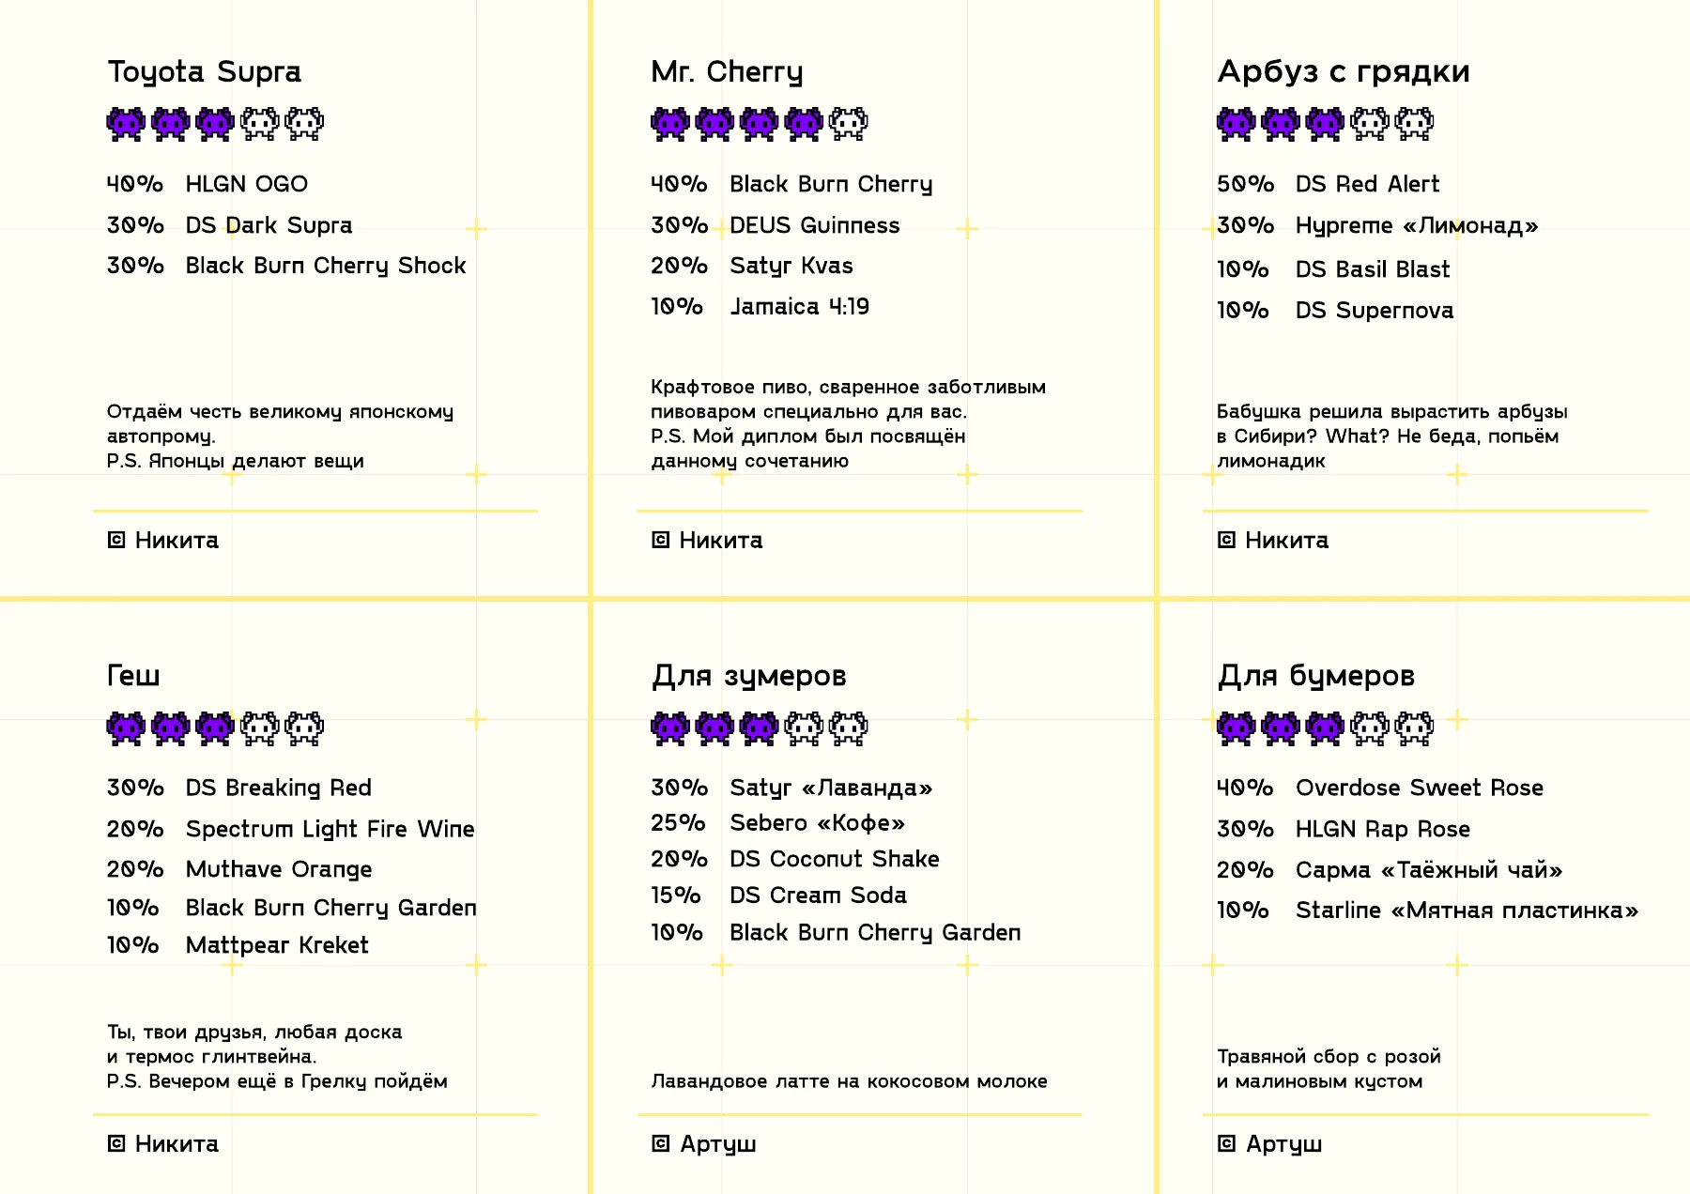Click fourth purple invader under Mr. Cherry

pyautogui.click(x=804, y=123)
